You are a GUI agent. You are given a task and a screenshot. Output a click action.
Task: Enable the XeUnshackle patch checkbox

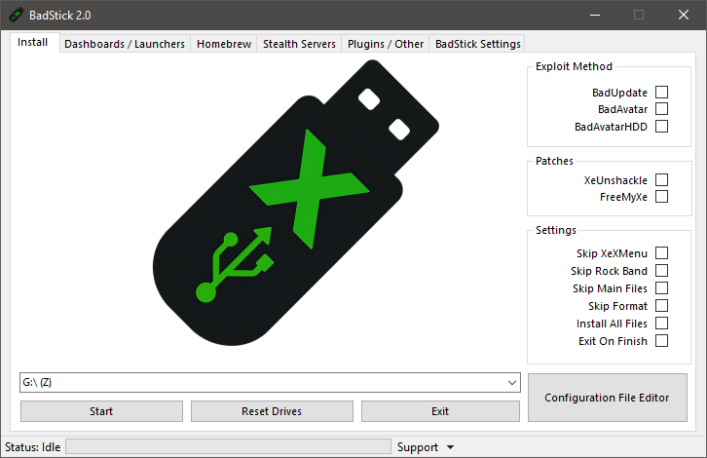[662, 180]
